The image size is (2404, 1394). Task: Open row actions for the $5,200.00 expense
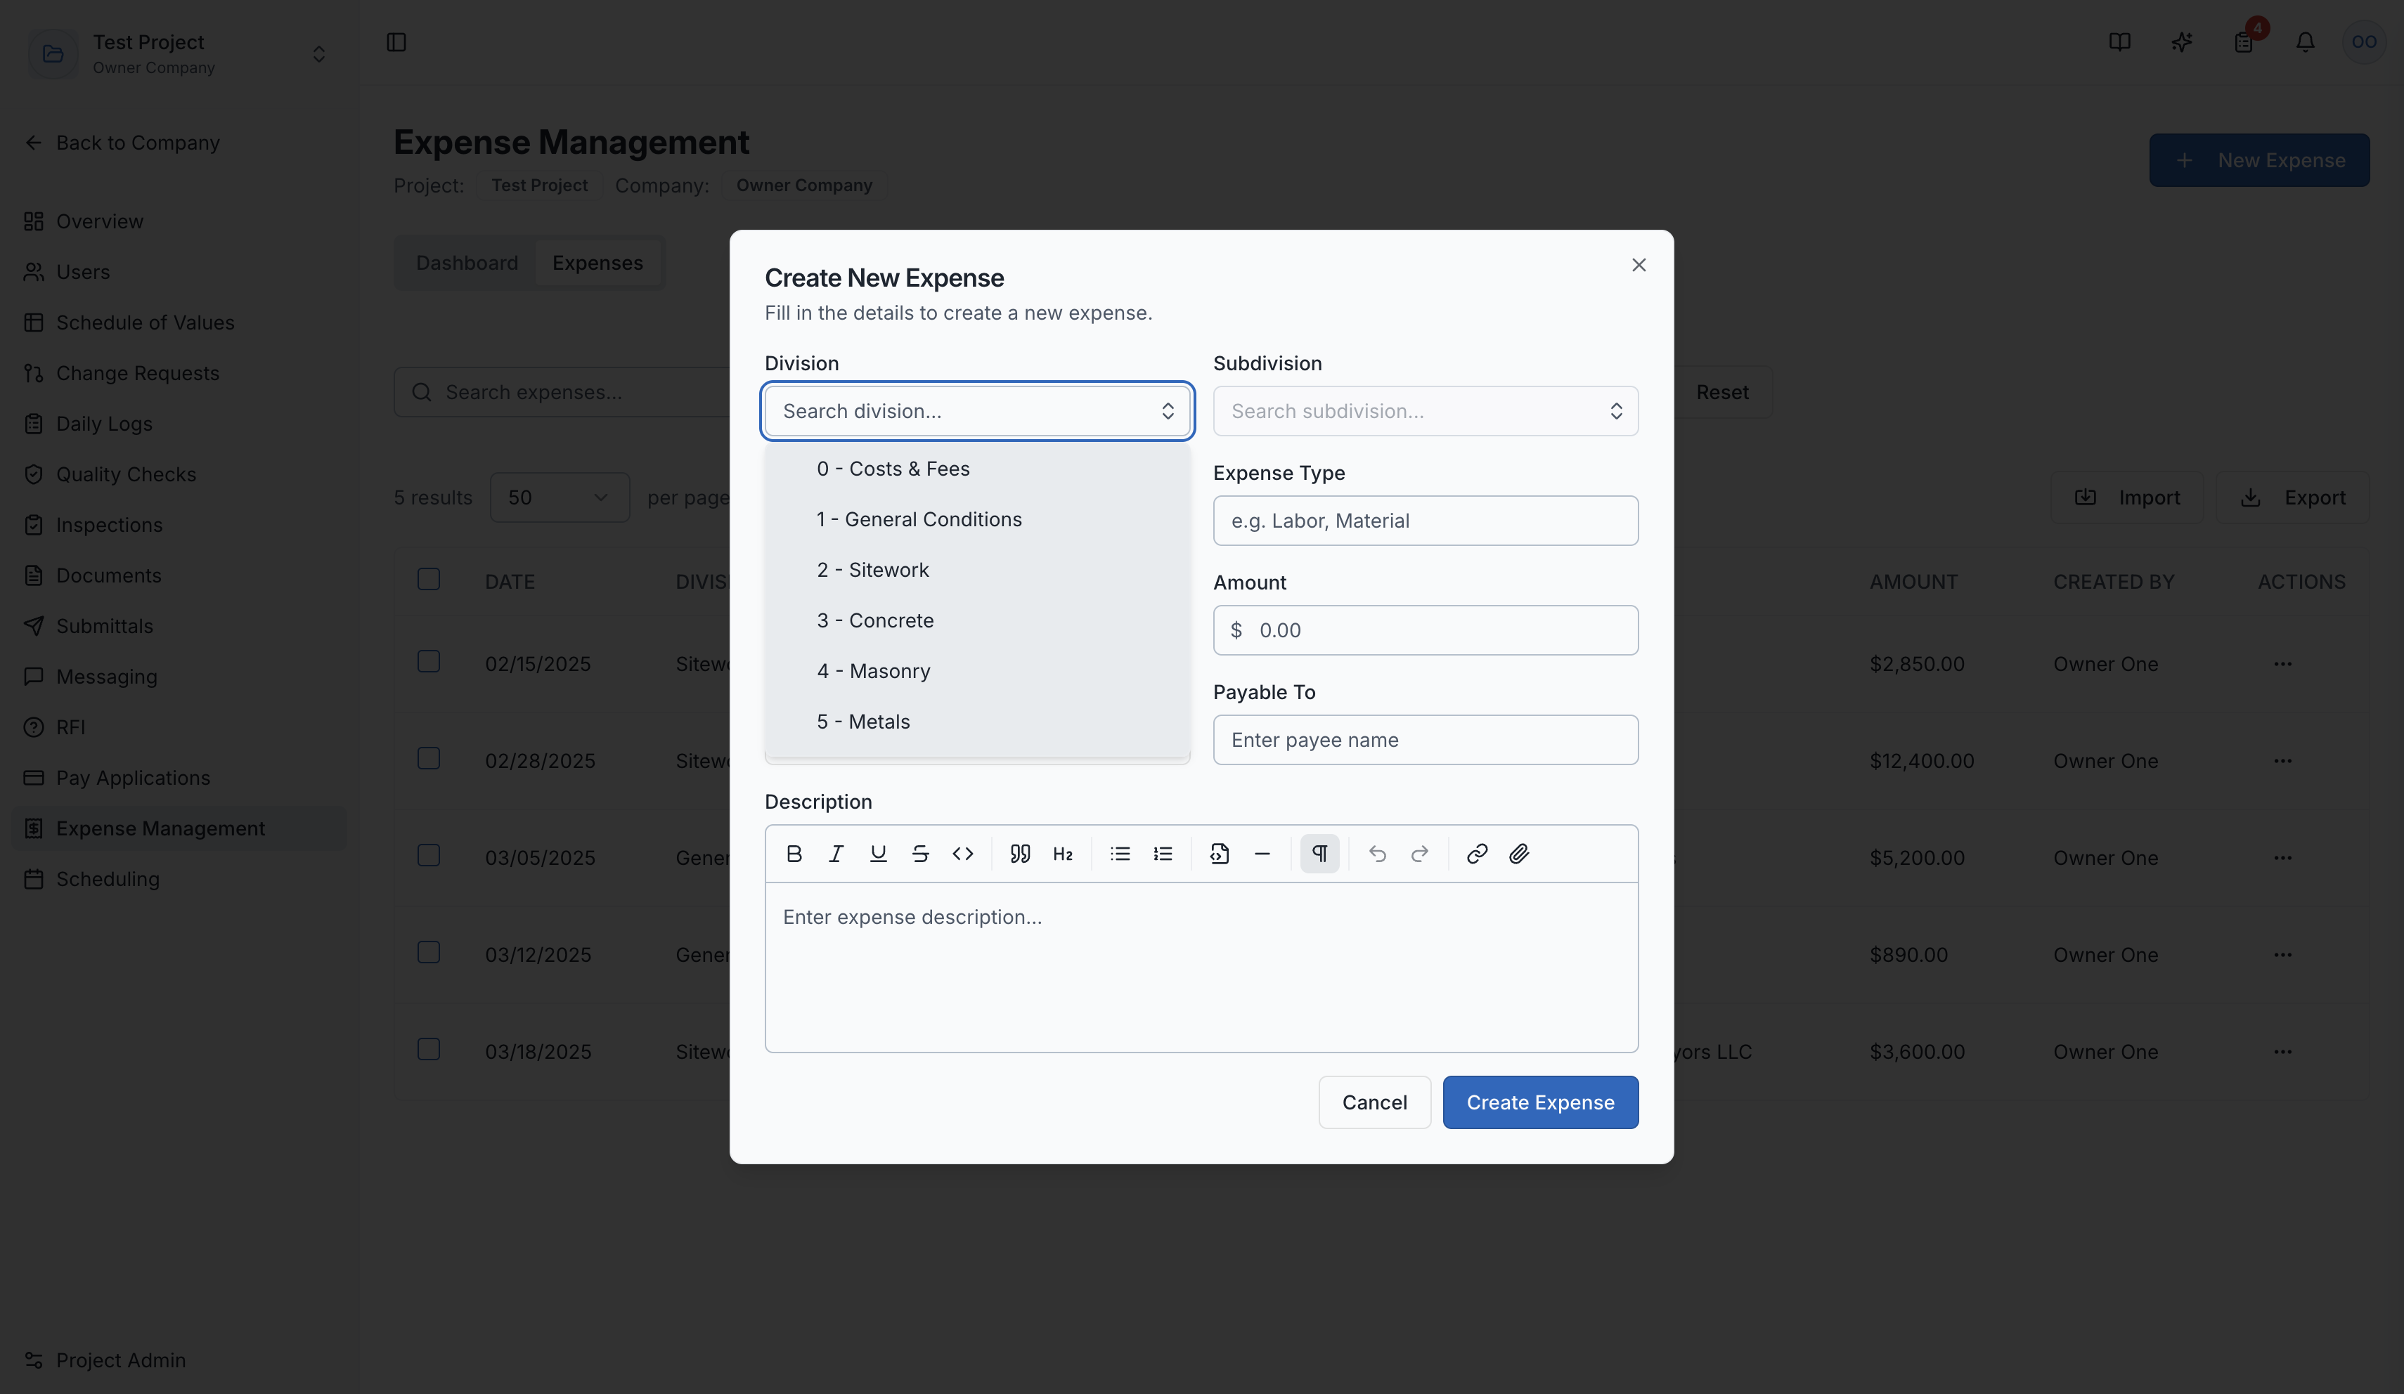[2282, 857]
